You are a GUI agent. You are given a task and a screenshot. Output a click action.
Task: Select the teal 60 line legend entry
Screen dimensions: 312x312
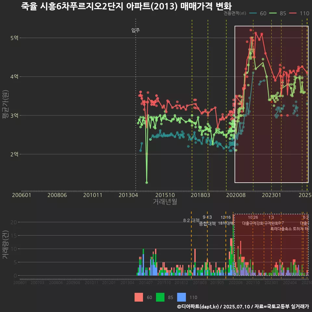point(258,13)
